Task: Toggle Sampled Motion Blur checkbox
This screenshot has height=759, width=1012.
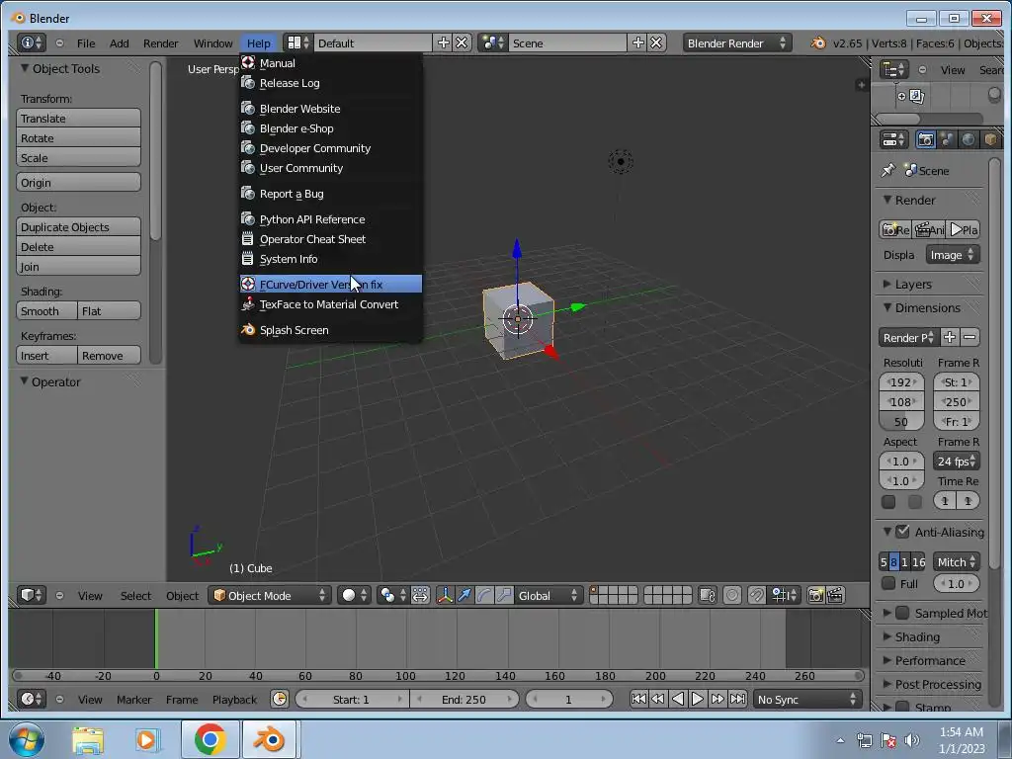Action: tap(903, 613)
